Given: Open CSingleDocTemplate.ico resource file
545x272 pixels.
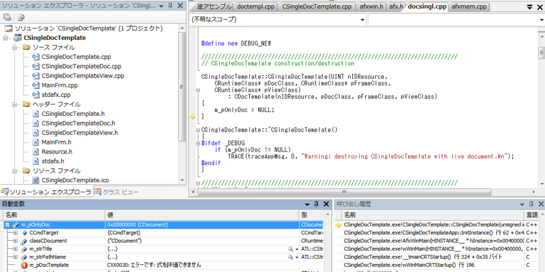Looking at the screenshot, I should point(76,180).
